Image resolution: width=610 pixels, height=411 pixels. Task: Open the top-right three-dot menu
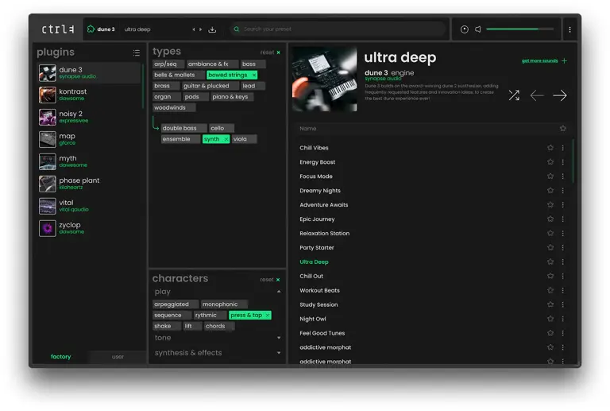tap(569, 29)
